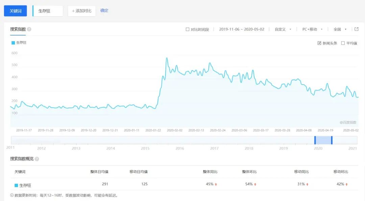Click the 整体同比 red up arrow
Image resolution: width=365 pixels, height=201 pixels.
click(216, 184)
